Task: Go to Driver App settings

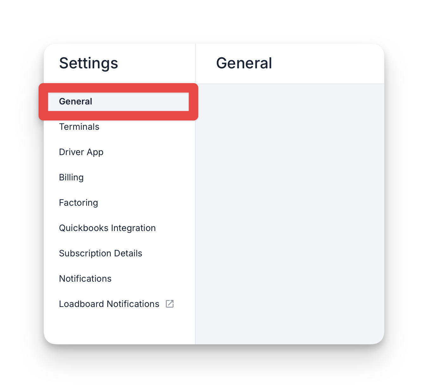Action: coord(81,152)
